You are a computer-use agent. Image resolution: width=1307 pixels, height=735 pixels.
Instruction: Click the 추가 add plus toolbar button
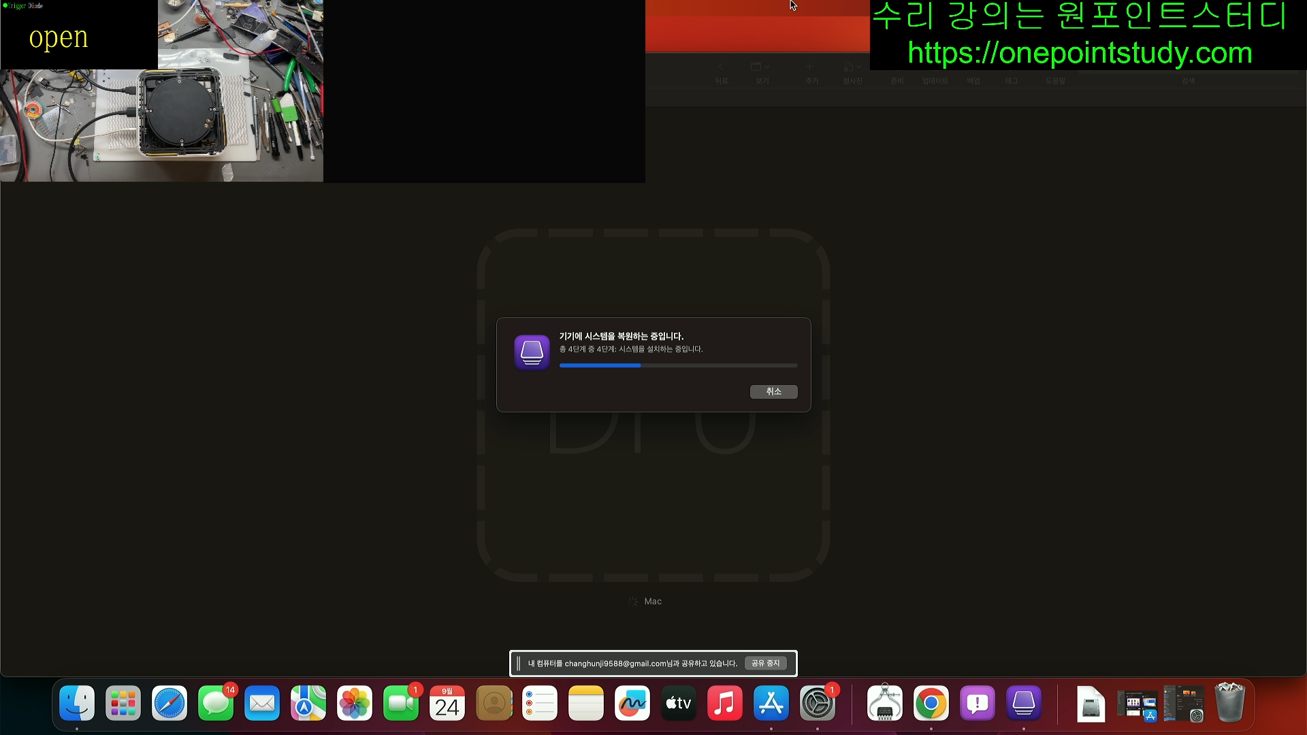tap(810, 67)
